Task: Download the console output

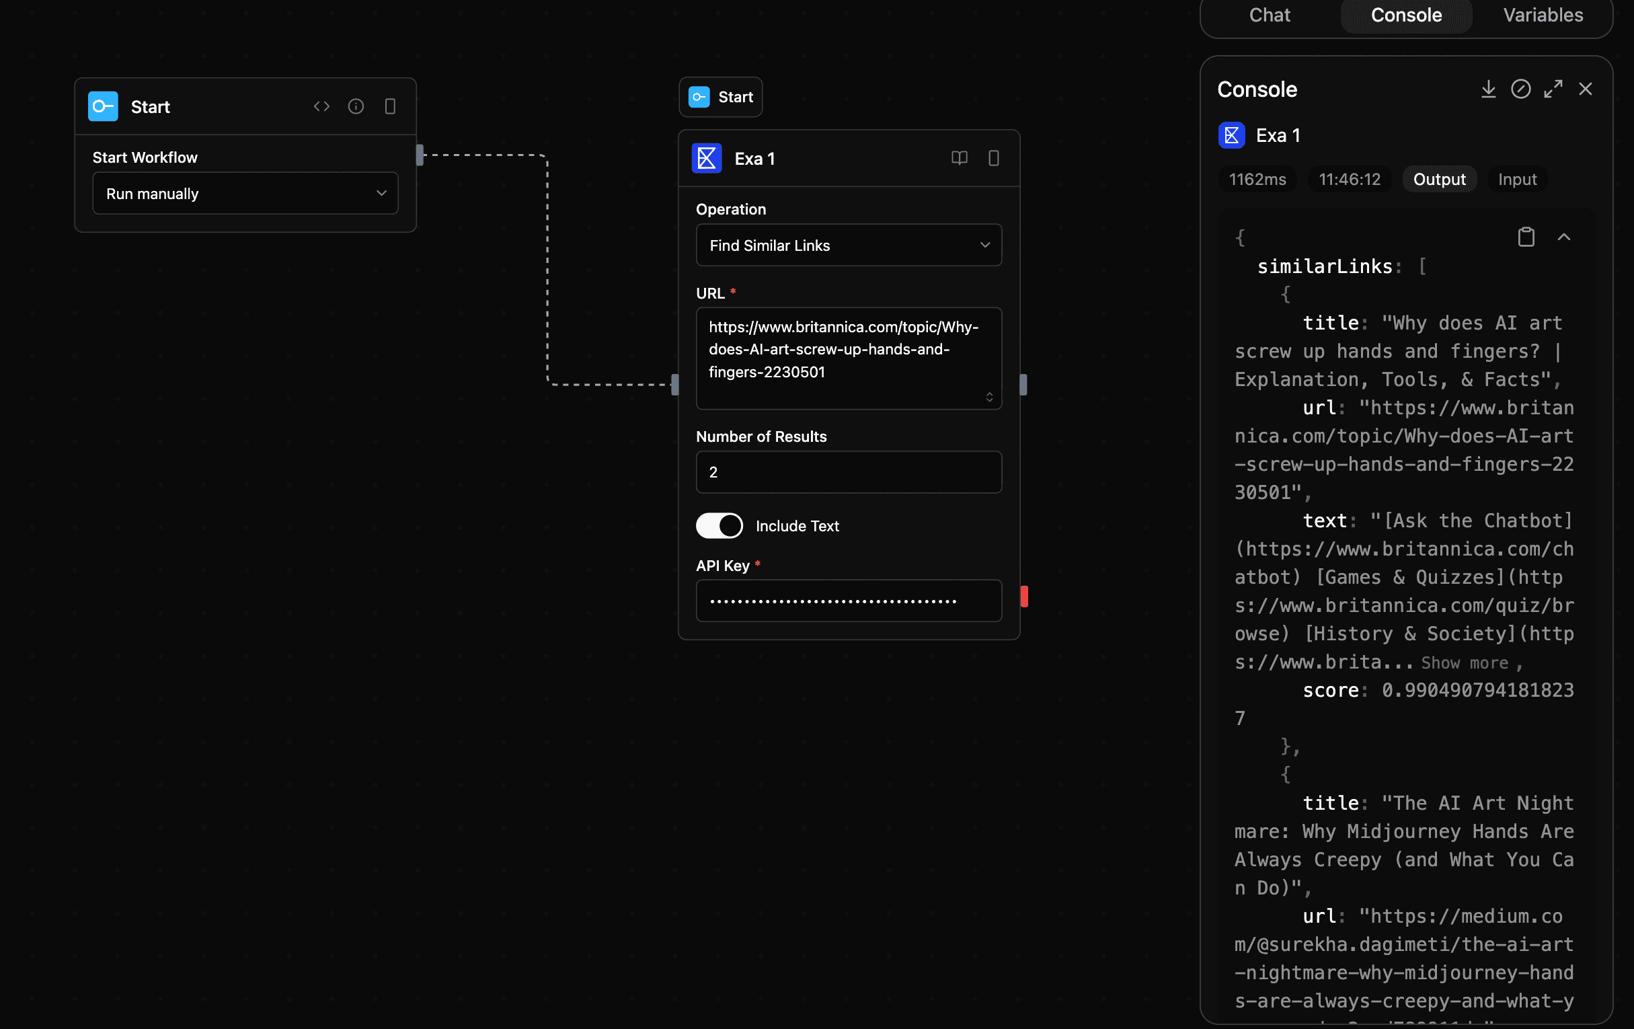Action: 1489,89
